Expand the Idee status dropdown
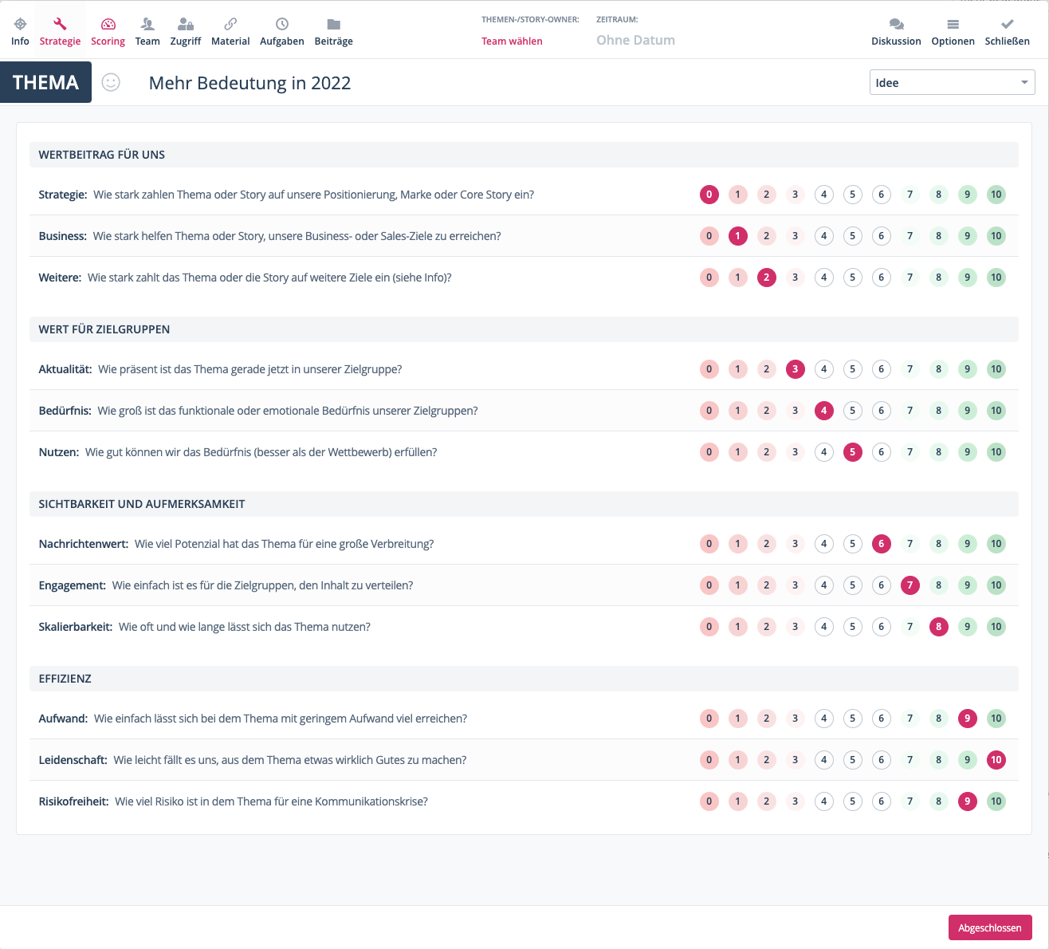The height and width of the screenshot is (949, 1049). (x=952, y=82)
